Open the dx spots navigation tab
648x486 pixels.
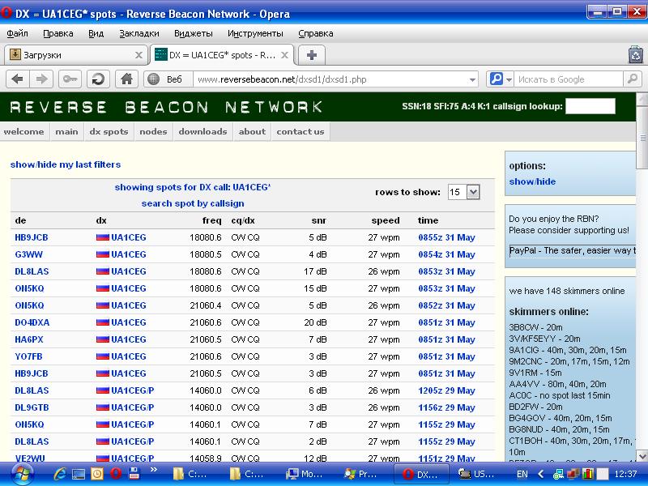point(109,131)
